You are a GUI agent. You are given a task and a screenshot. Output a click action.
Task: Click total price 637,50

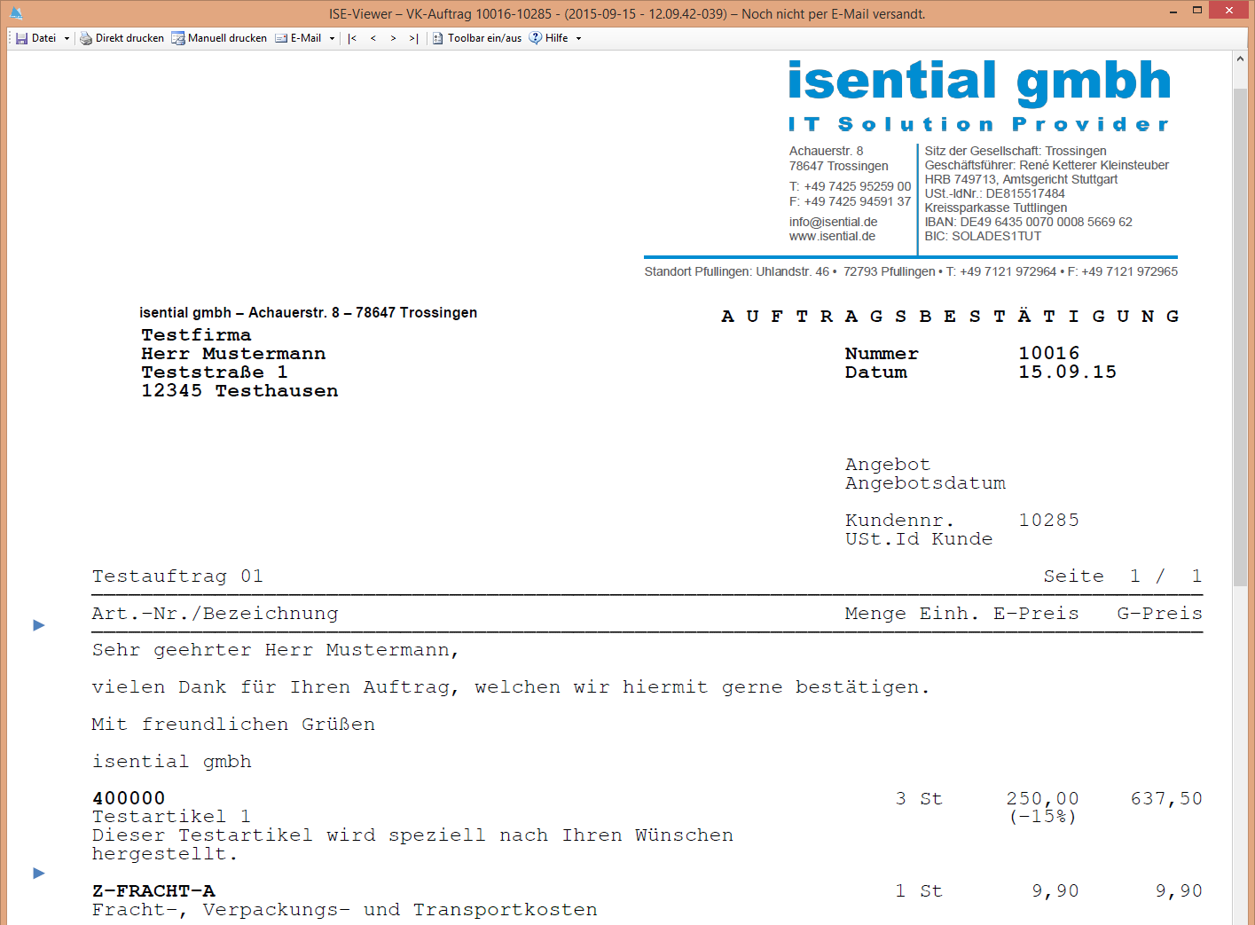(x=1166, y=798)
